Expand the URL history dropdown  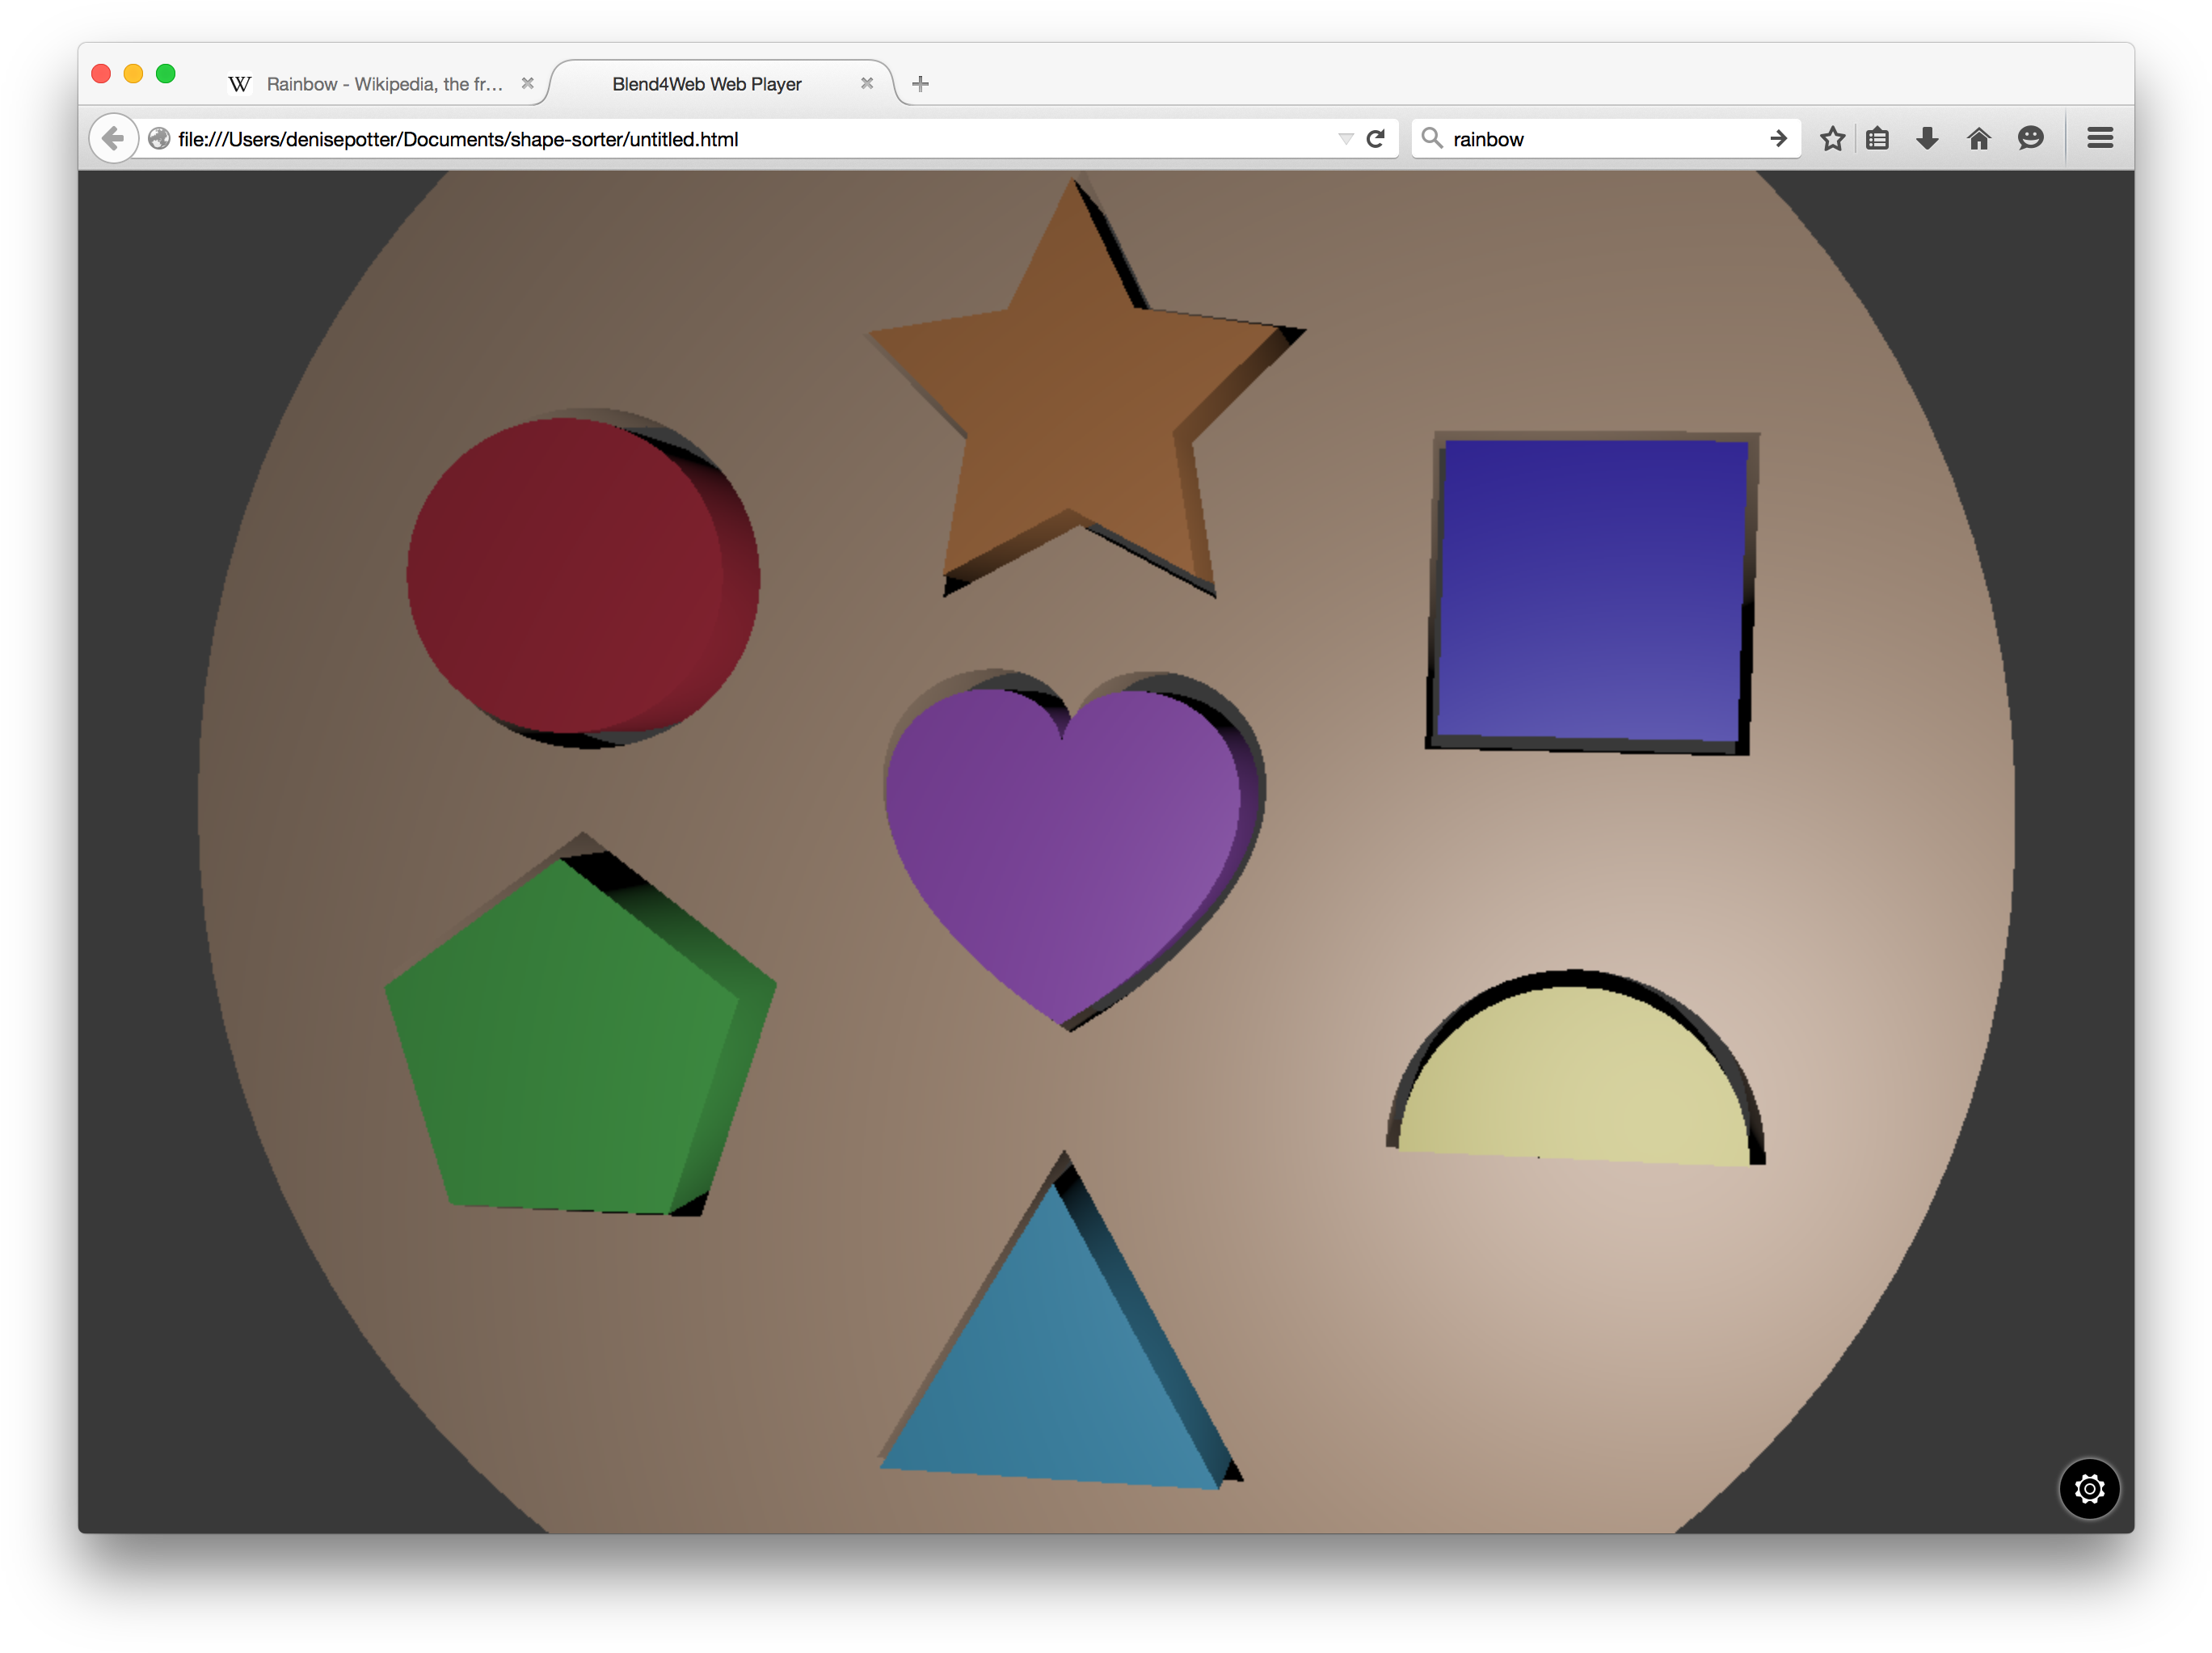(1345, 139)
